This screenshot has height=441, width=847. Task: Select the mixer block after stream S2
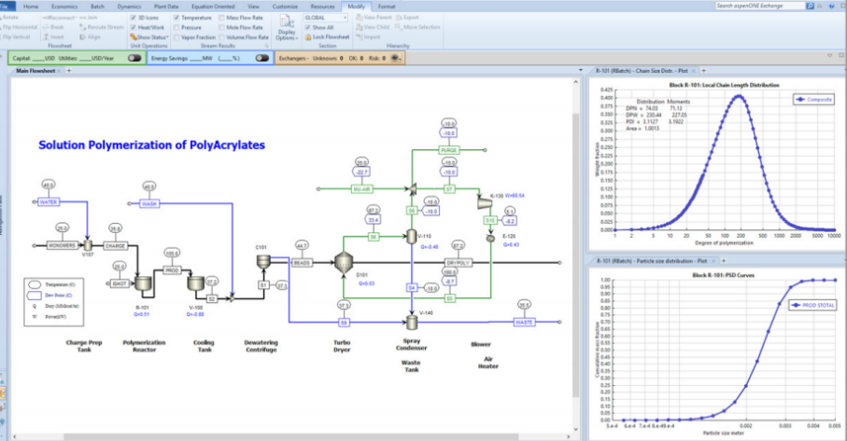232,297
